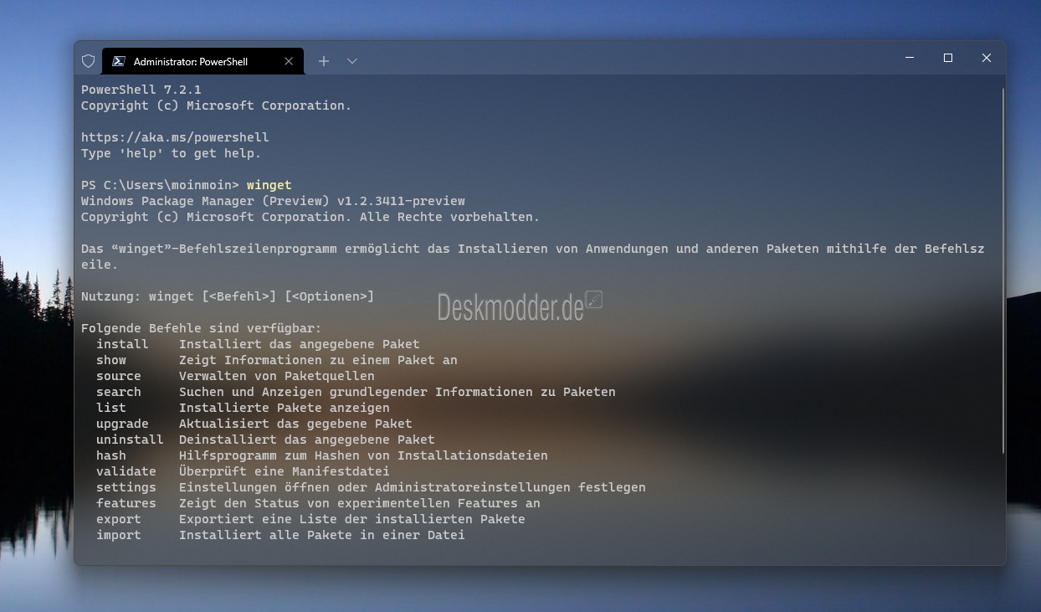1041x612 pixels.
Task: Click the 'settings' command name
Action: 126,487
